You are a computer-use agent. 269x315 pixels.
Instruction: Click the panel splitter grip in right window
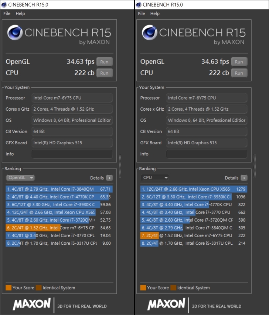254,161
